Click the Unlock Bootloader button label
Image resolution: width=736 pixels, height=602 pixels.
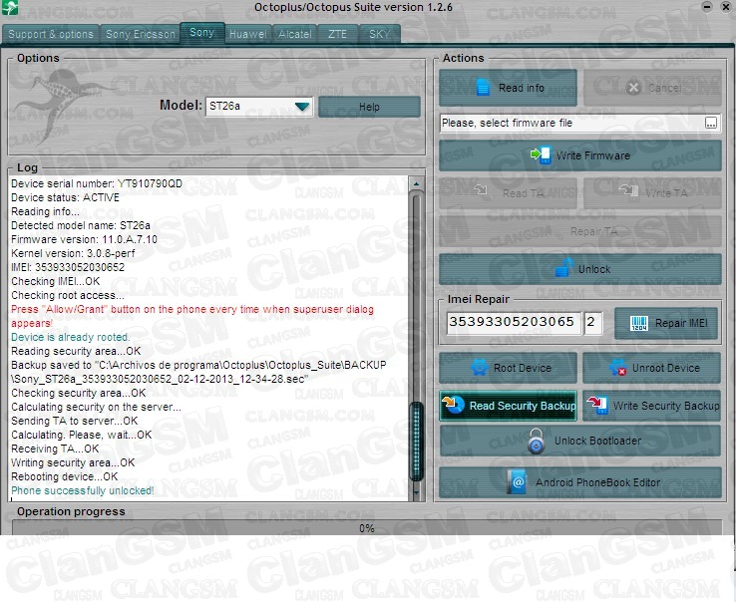pos(597,441)
